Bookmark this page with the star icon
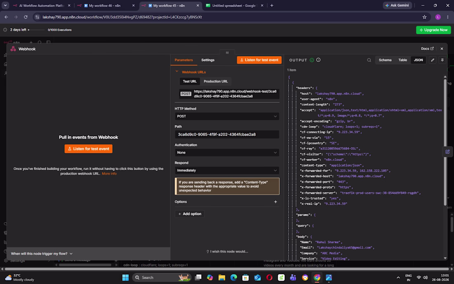This screenshot has width=454, height=284. [424, 17]
